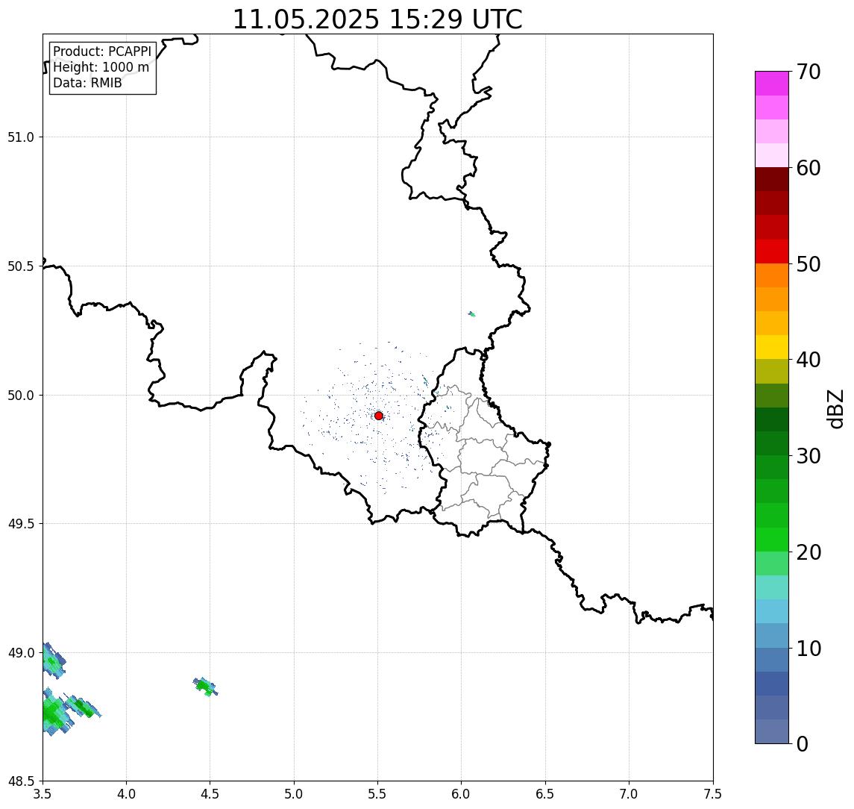The image size is (854, 809).
Task: Click the dark red colorbar swatch below 60
Action: click(772, 179)
